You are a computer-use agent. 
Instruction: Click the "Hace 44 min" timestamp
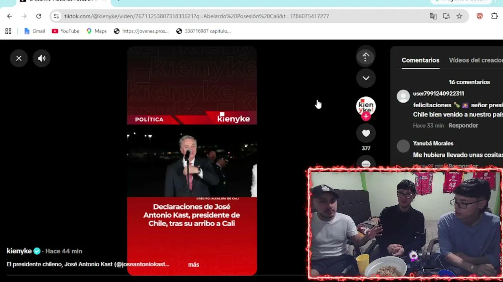[x=64, y=251]
